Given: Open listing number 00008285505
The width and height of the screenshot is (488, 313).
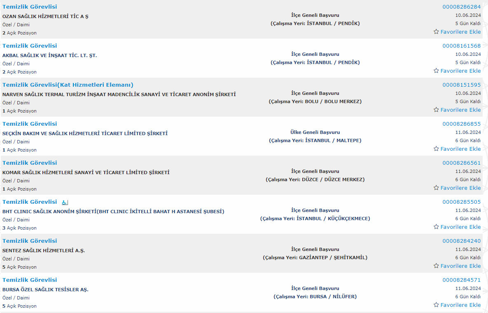Looking at the screenshot, I should click(x=462, y=202).
